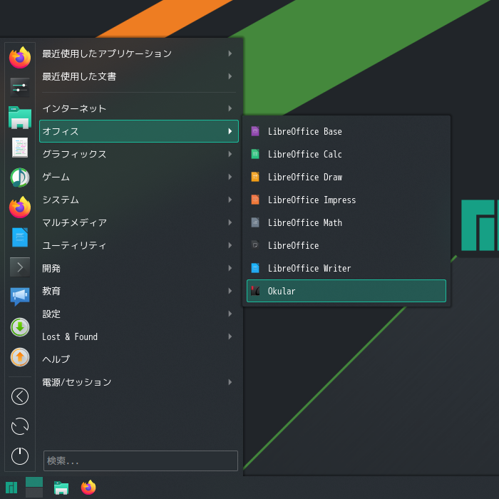The width and height of the screenshot is (499, 499).
Task: Launch LibreOffice Base text entry
Action: [305, 131]
